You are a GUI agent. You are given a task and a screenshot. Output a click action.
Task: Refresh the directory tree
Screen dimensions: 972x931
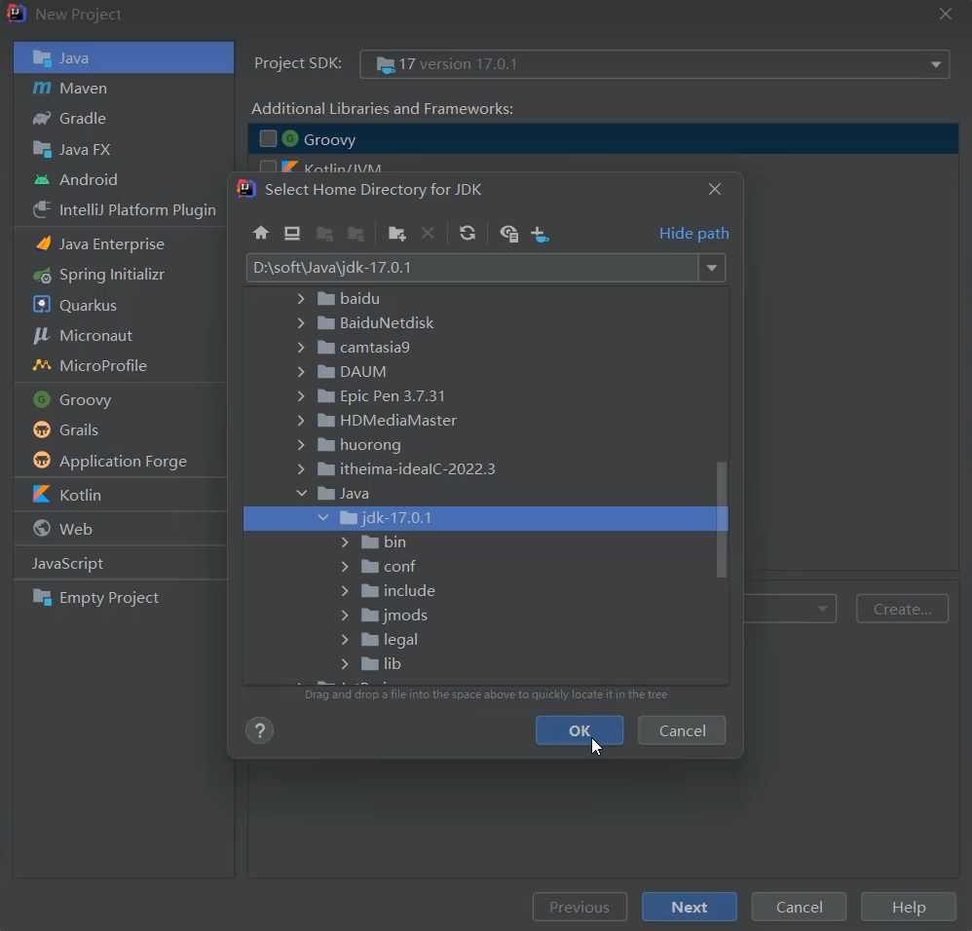pos(467,233)
